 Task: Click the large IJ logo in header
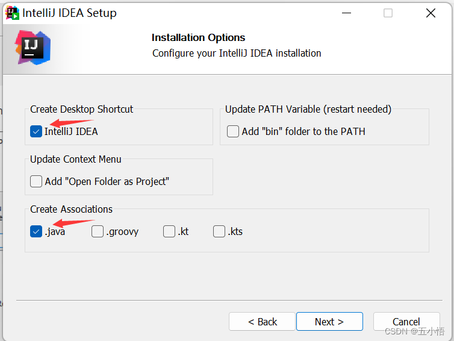33,47
